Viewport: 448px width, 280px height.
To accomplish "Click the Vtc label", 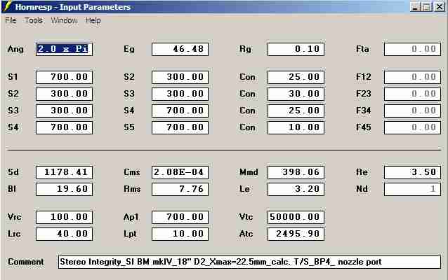I will tap(246, 217).
